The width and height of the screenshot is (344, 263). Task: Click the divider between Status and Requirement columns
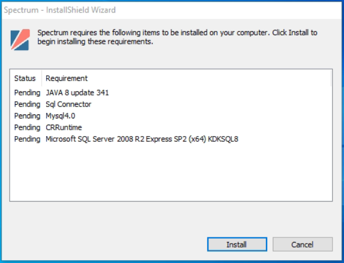42,79
